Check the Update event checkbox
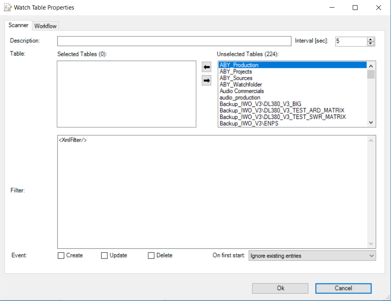Screen dimensions: 391x301 pos(104,255)
